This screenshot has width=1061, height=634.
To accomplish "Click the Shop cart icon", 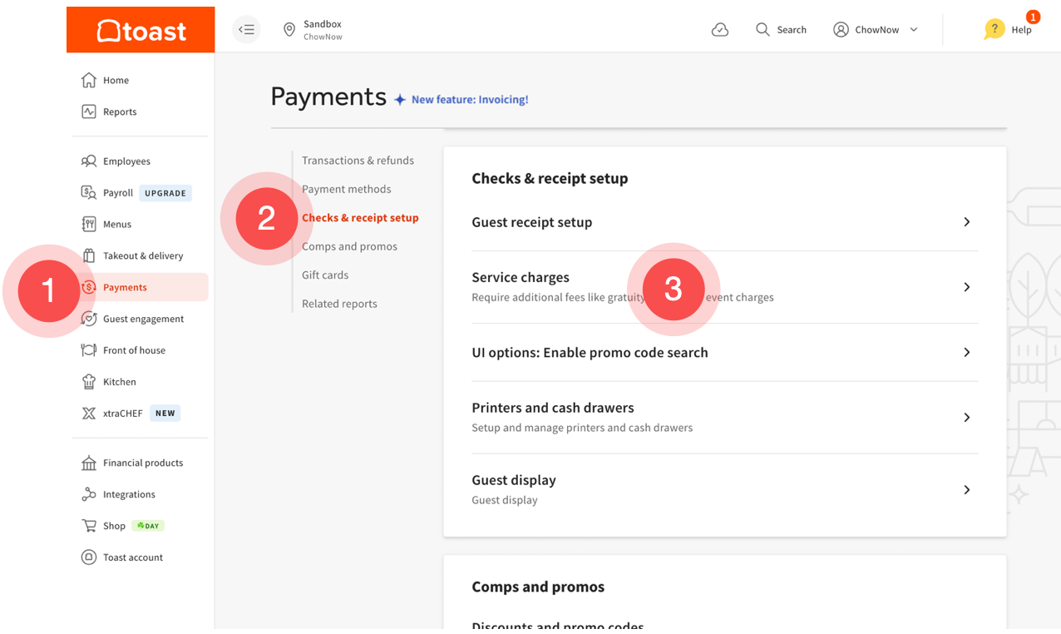I will tap(89, 526).
